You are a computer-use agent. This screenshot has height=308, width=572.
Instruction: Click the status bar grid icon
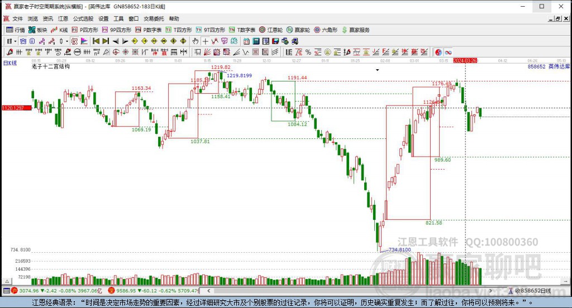[x=6, y=291]
